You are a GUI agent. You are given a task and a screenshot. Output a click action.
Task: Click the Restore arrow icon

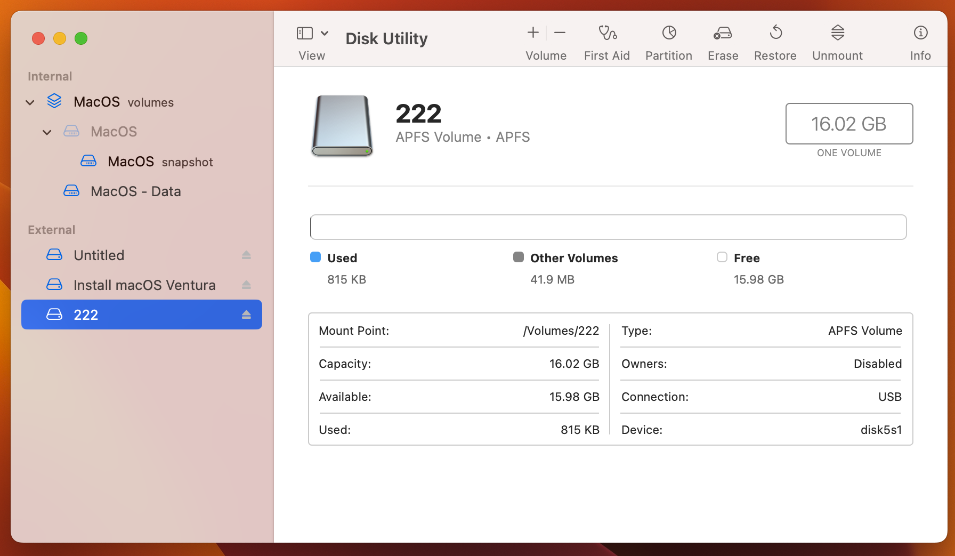[x=776, y=33]
